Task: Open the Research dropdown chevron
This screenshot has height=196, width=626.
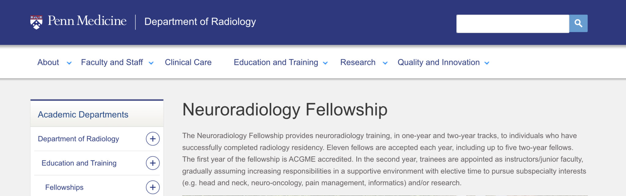Action: [x=385, y=63]
